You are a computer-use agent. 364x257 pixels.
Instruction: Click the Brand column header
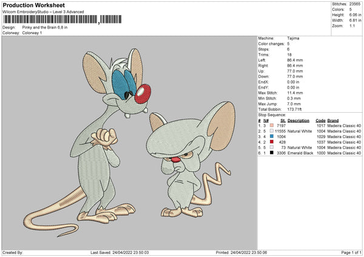tap(334, 120)
